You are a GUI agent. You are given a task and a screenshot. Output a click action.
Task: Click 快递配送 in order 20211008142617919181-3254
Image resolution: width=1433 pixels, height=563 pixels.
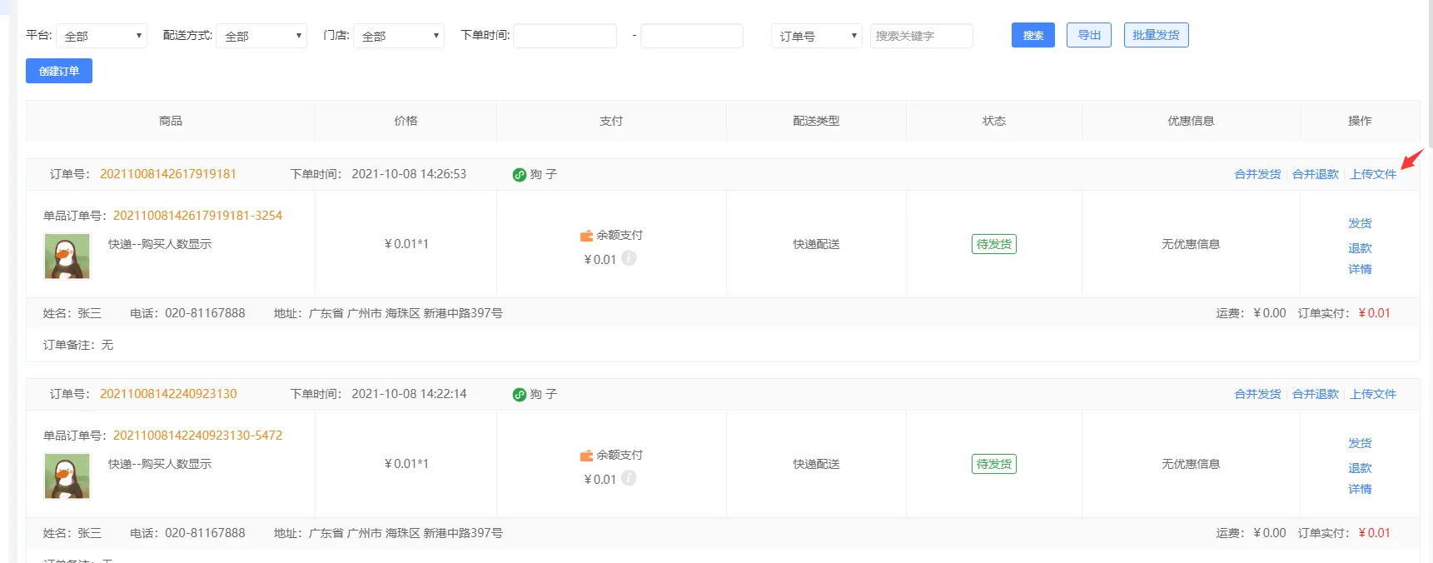816,244
